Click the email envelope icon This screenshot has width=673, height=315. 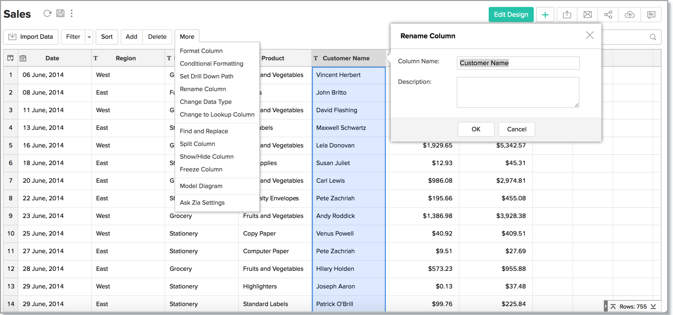[587, 15]
